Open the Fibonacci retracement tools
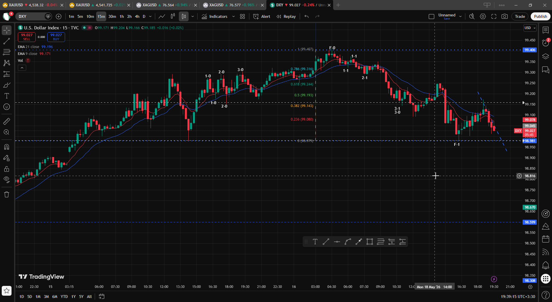 pos(7,52)
